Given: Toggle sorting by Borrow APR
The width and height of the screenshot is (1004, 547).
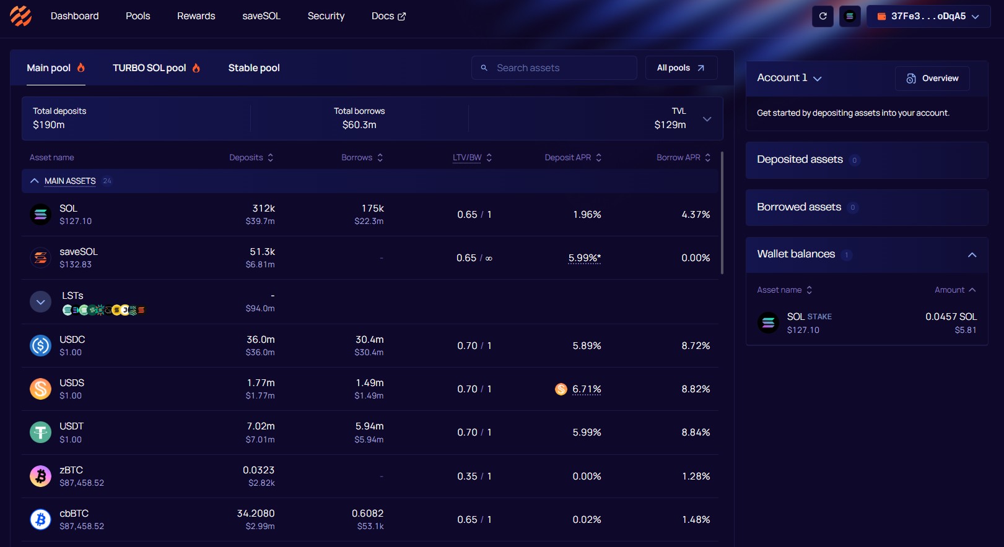Looking at the screenshot, I should (683, 158).
